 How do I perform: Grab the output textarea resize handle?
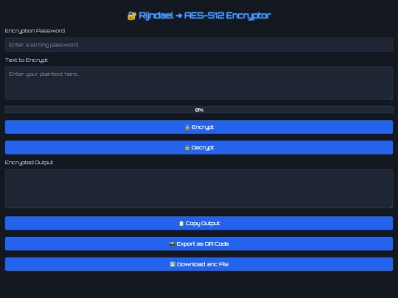391,207
